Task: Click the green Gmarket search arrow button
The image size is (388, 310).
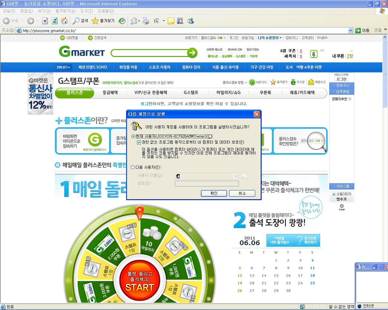Action: coord(192,53)
